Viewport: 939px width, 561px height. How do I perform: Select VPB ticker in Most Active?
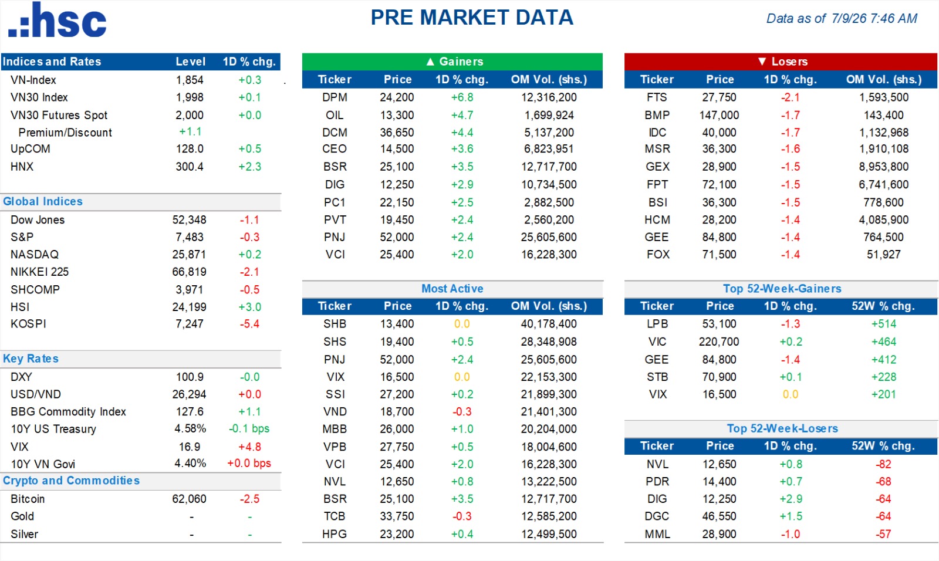pos(335,447)
